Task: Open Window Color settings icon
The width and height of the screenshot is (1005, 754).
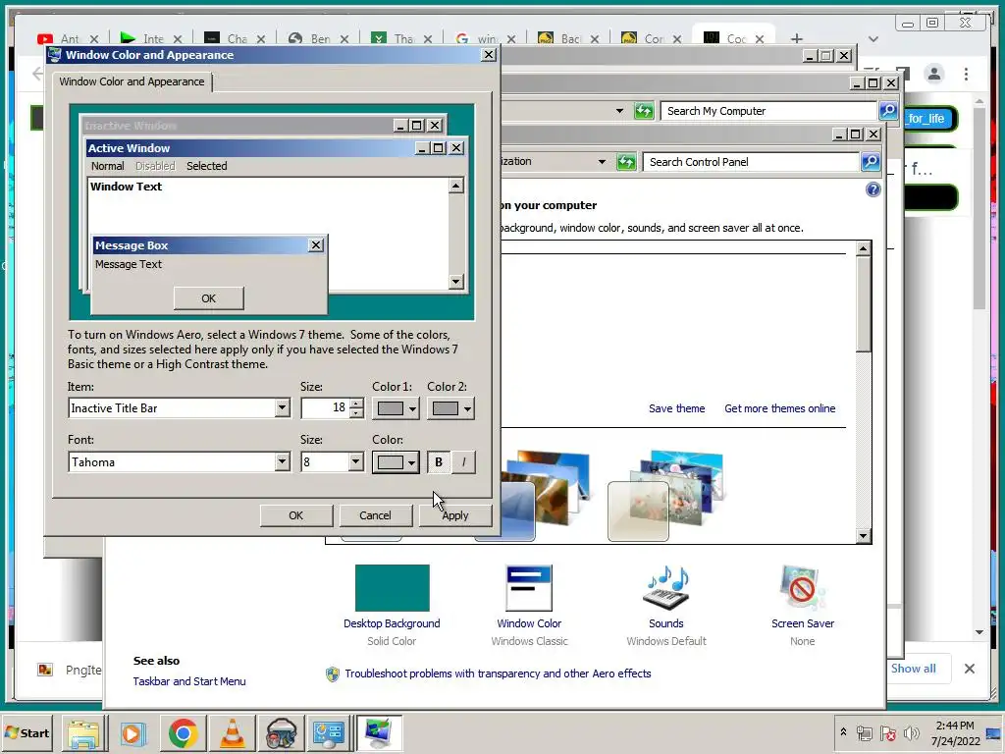Action: (529, 588)
